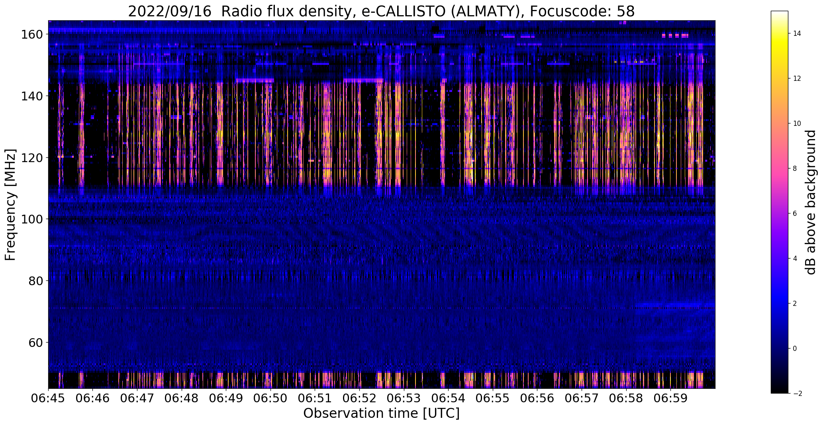823x425 pixels.
Task: Click the 06:57 time tick label
Action: tap(582, 398)
